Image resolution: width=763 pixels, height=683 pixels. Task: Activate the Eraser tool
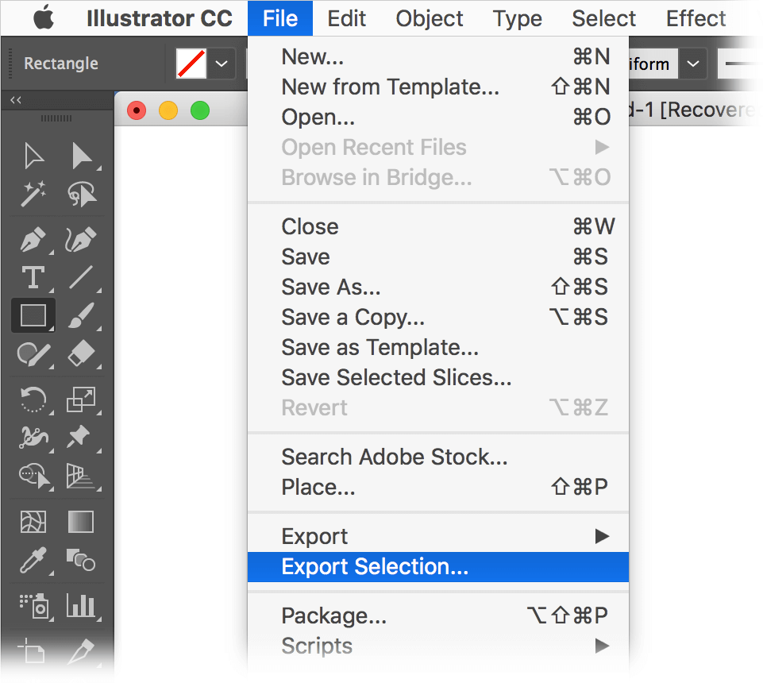click(x=81, y=353)
